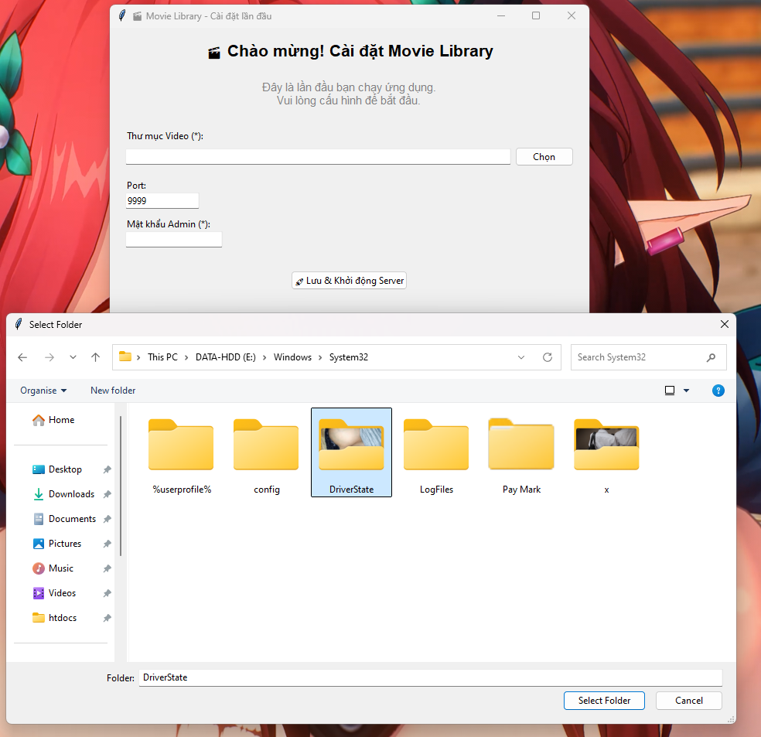The image size is (761, 737).
Task: Refresh the System32 folder view
Action: coord(548,357)
